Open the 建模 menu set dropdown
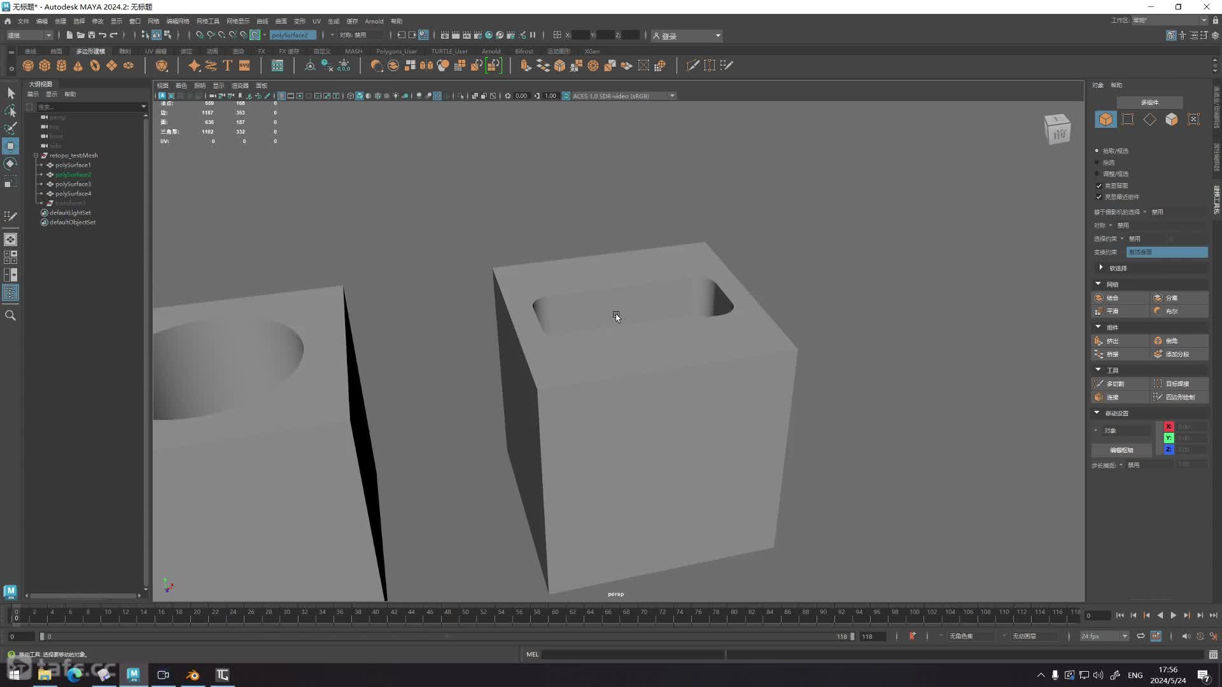This screenshot has height=687, width=1222. click(x=29, y=35)
